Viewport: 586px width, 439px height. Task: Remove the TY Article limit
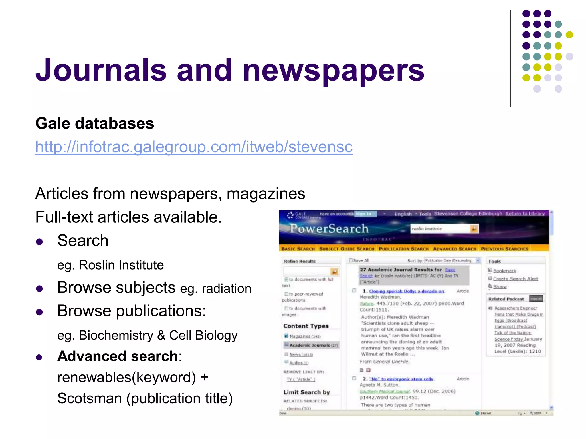pyautogui.click(x=301, y=379)
